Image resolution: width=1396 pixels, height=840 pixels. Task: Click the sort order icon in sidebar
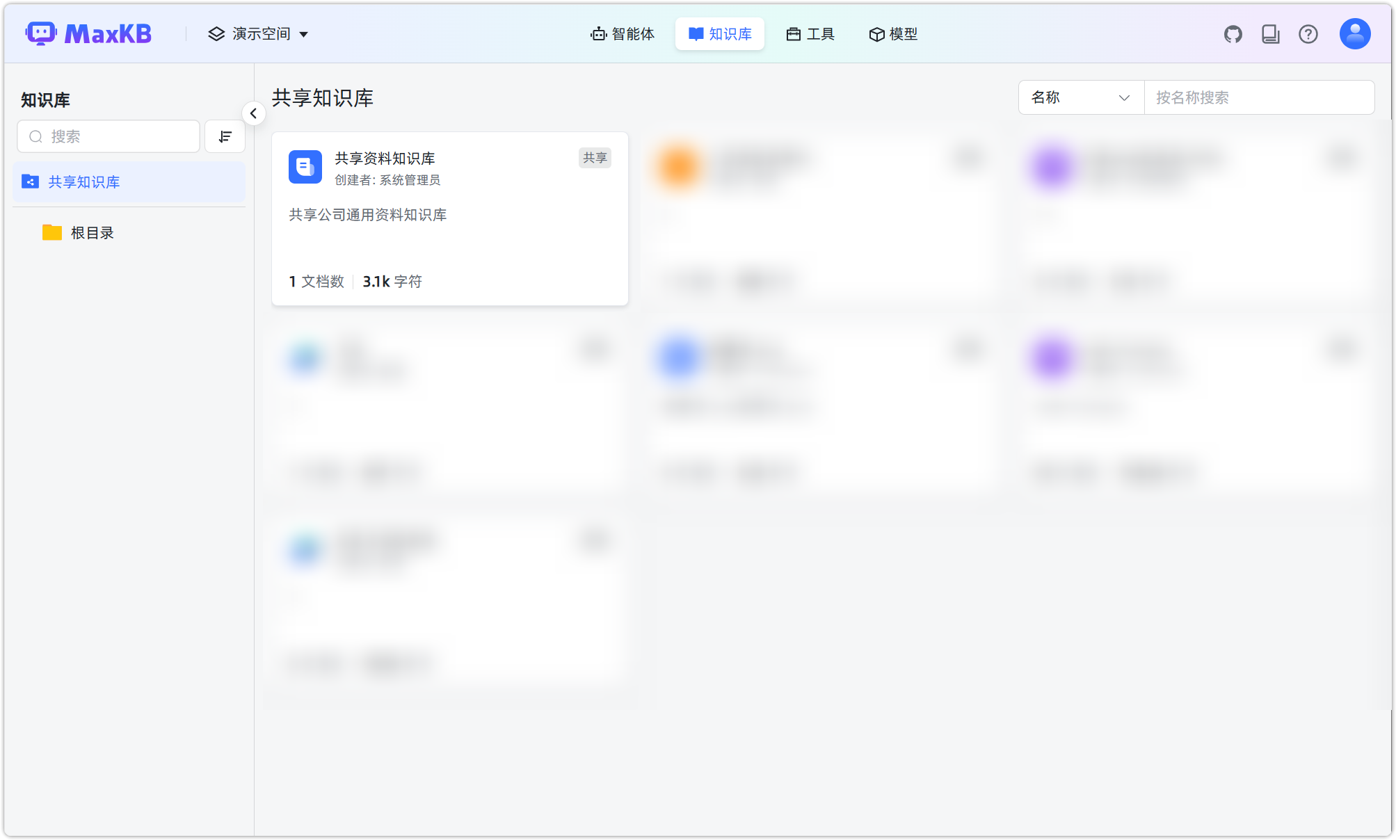(225, 136)
